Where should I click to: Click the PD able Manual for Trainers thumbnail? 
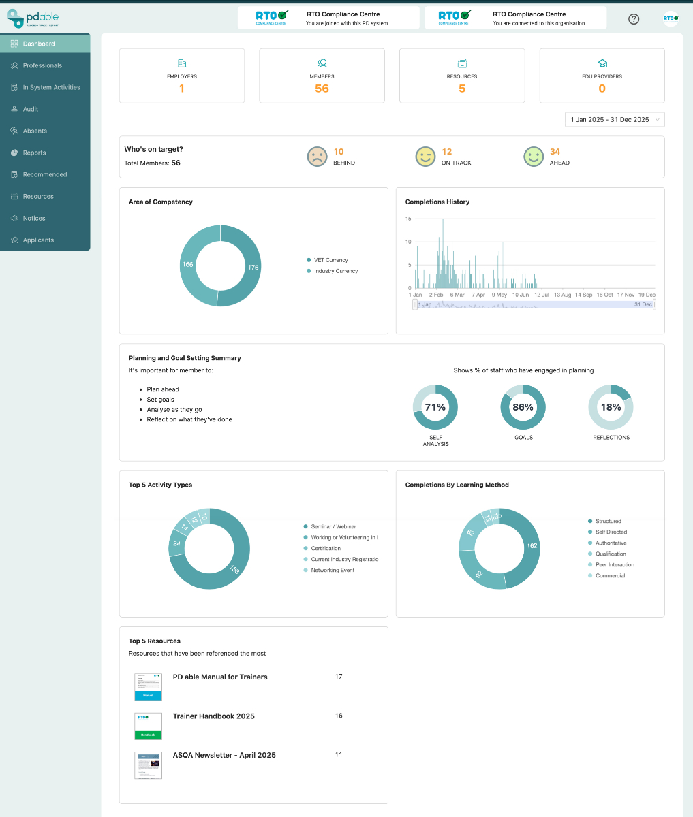(148, 687)
